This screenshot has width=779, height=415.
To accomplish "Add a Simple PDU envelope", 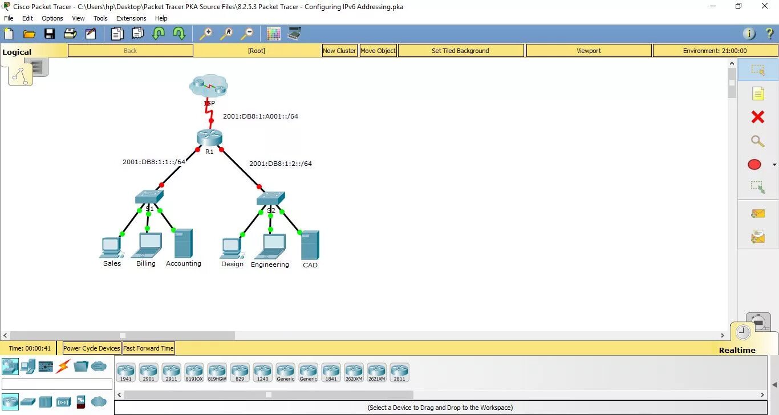I will tap(758, 214).
